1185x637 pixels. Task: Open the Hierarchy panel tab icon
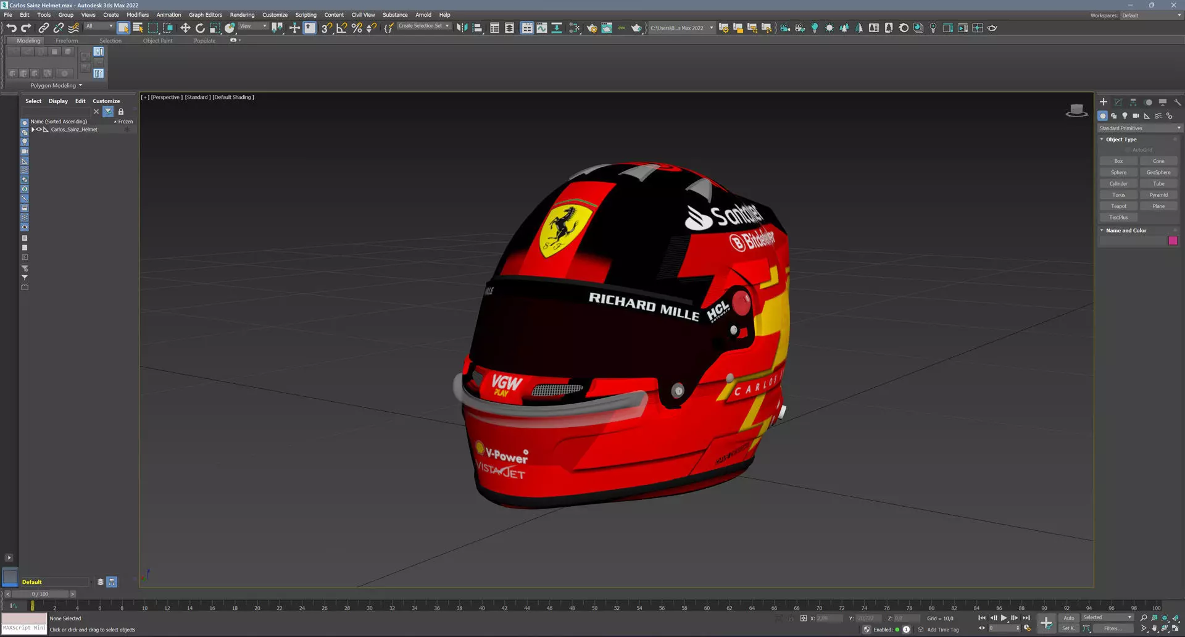(1133, 102)
